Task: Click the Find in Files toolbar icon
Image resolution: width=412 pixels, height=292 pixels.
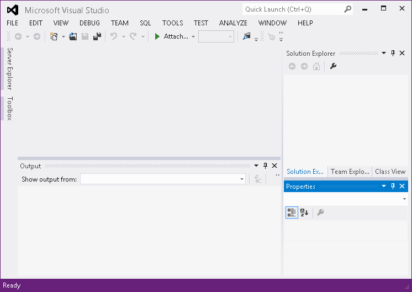Action: [x=246, y=36]
